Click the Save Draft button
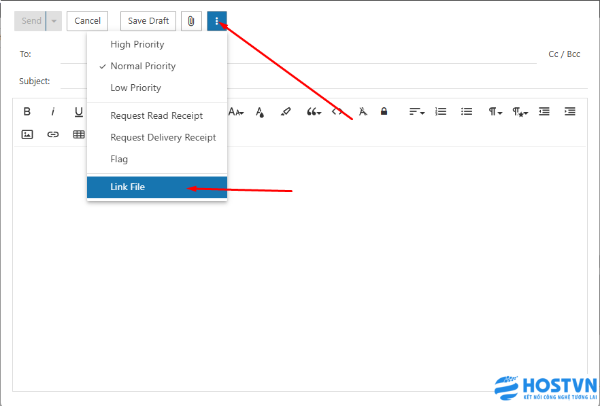Screen dimensions: 600x406 click(148, 21)
